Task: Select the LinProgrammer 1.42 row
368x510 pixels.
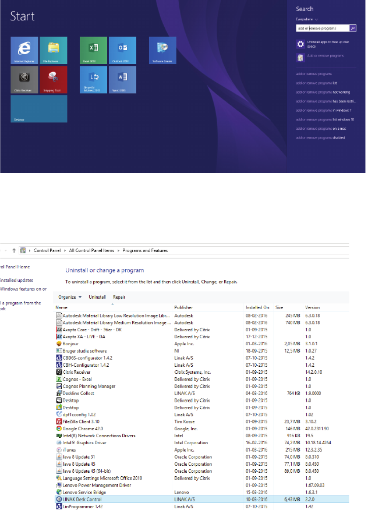Action: click(201, 507)
